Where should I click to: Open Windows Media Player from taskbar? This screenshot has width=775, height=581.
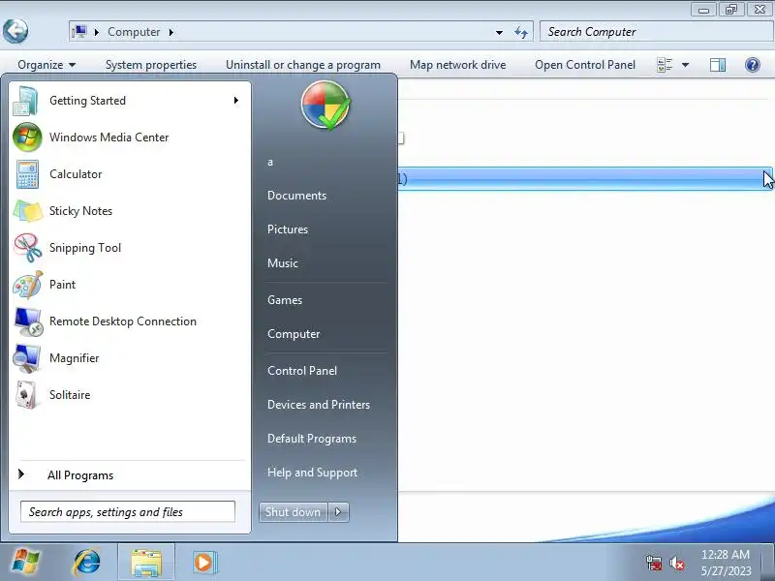click(x=203, y=563)
